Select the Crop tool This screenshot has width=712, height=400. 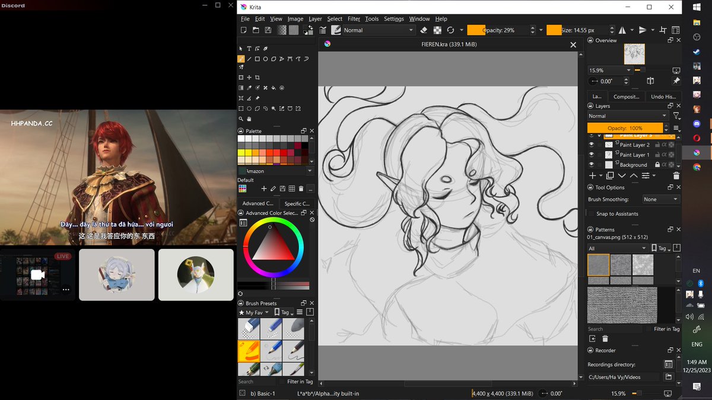pyautogui.click(x=257, y=77)
